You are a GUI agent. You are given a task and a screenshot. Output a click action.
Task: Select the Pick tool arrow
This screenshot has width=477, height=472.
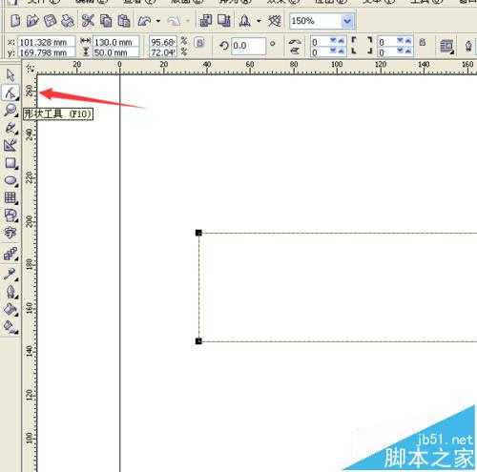pos(10,75)
